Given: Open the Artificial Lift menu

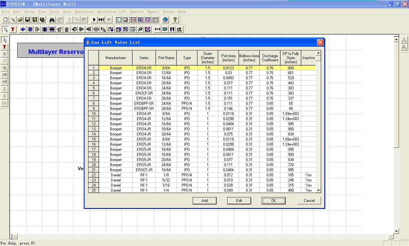Looking at the screenshot, I should coord(112,12).
